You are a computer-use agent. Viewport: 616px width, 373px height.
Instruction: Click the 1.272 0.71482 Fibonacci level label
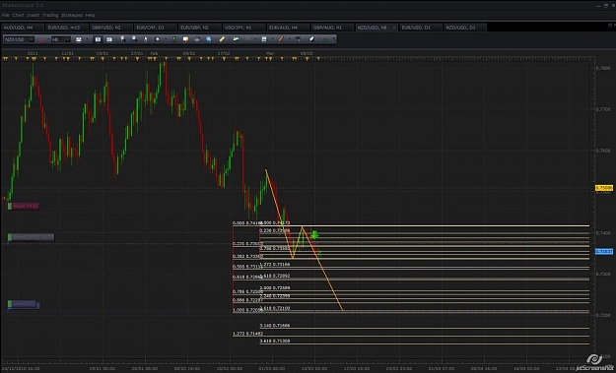point(247,334)
